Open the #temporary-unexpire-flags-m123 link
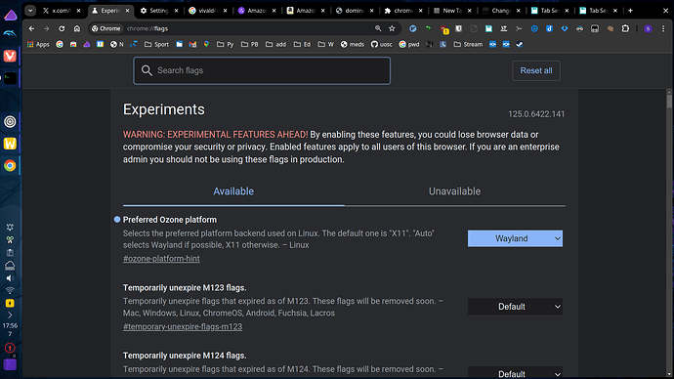 183,326
